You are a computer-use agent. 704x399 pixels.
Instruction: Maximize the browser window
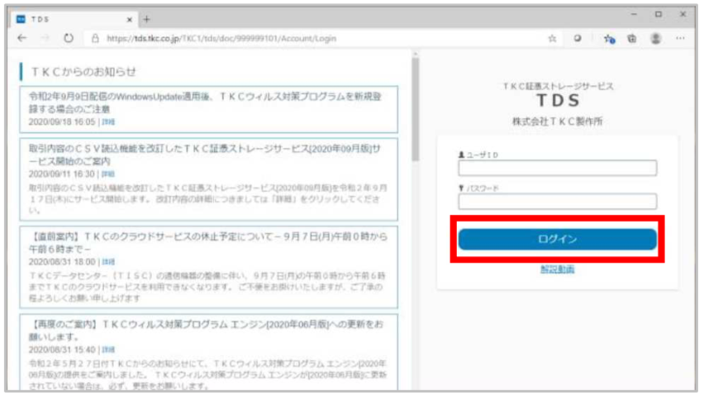(659, 14)
